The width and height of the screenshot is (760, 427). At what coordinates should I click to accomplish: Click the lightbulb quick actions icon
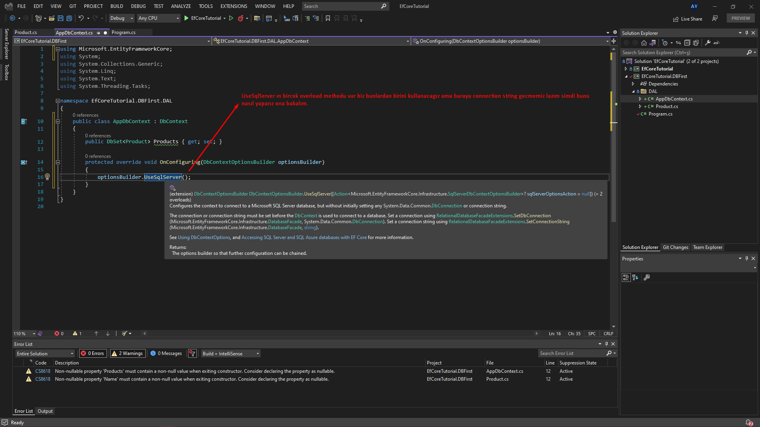click(x=48, y=177)
